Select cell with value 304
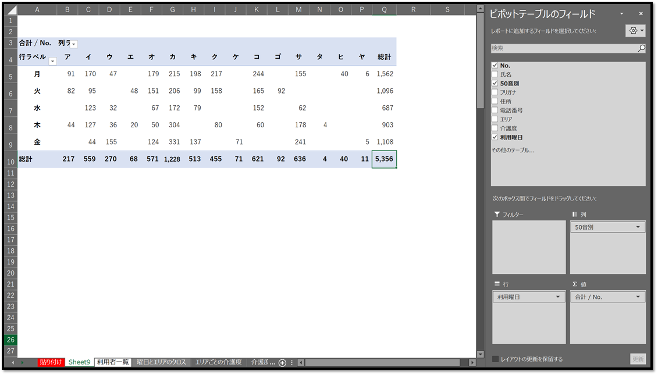 coord(172,125)
